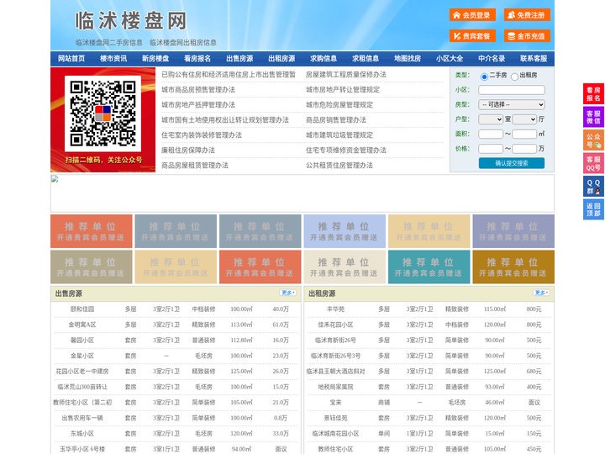Focus the minimum 价格 field
Screen dimensions: 605x454
coord(491,149)
